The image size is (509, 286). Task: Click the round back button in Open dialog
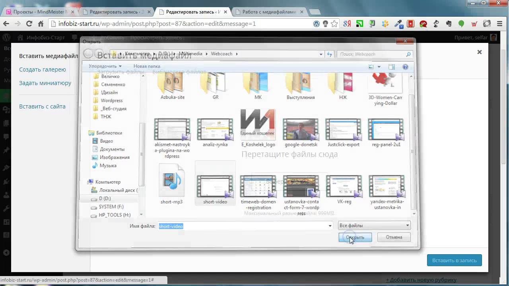click(88, 54)
